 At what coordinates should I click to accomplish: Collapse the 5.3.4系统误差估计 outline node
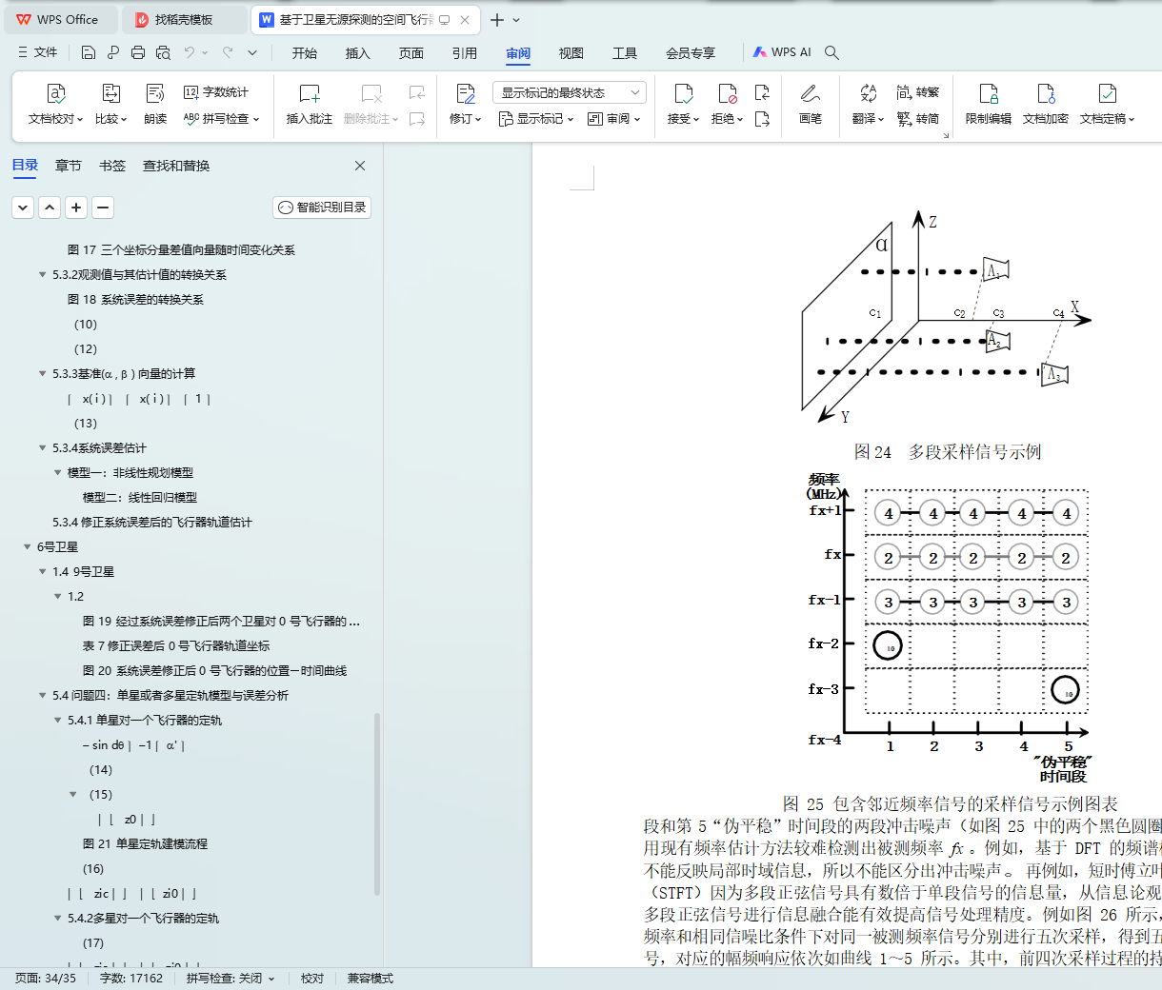coord(42,448)
